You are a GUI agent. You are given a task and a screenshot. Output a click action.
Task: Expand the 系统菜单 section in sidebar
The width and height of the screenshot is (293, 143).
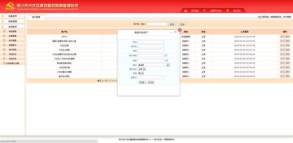point(13,26)
